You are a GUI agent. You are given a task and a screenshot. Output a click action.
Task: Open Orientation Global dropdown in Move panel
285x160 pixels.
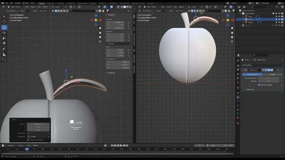click(38, 136)
